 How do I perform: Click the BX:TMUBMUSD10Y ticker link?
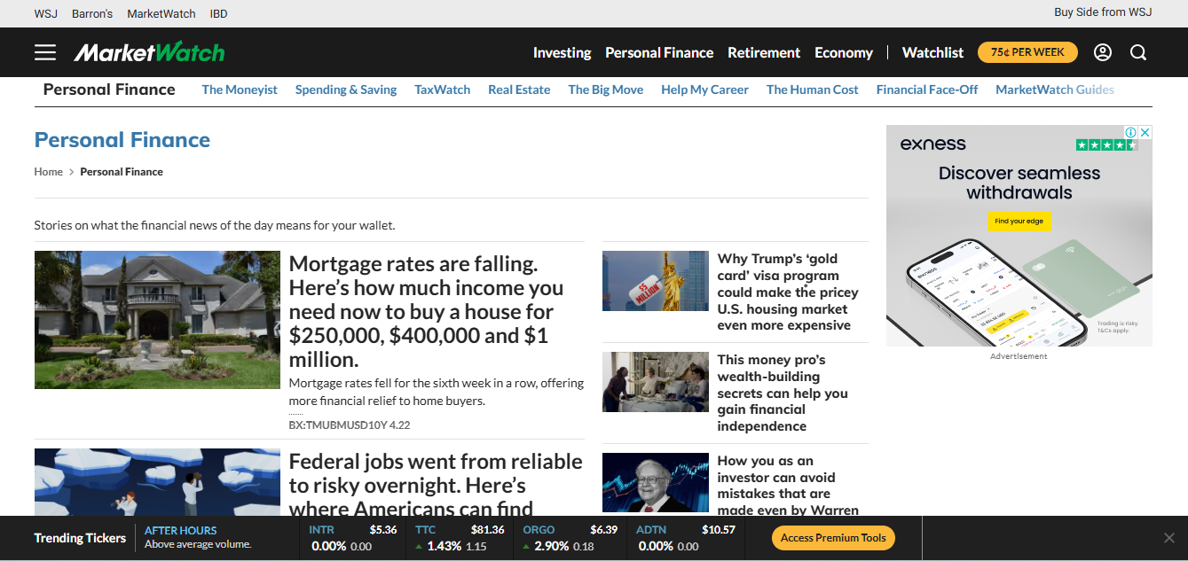pyautogui.click(x=350, y=425)
